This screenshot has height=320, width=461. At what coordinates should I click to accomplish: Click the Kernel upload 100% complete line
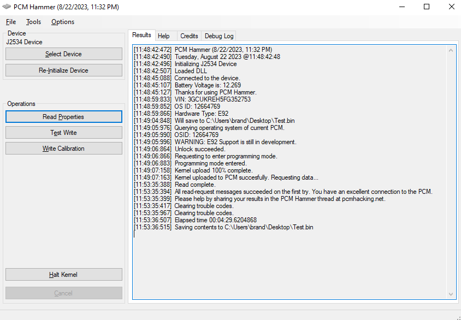tap(193, 170)
